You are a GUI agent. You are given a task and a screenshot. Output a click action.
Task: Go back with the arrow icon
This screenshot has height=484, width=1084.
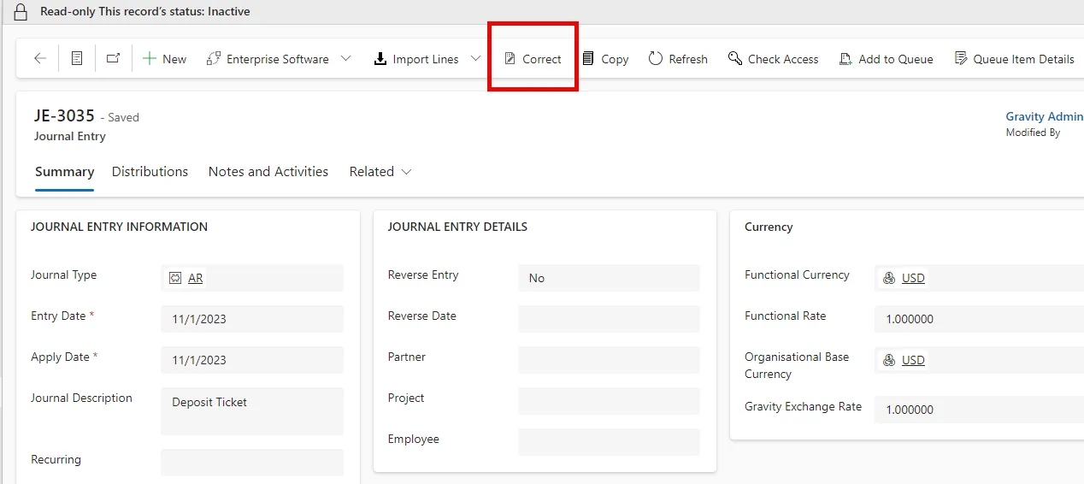(x=40, y=59)
